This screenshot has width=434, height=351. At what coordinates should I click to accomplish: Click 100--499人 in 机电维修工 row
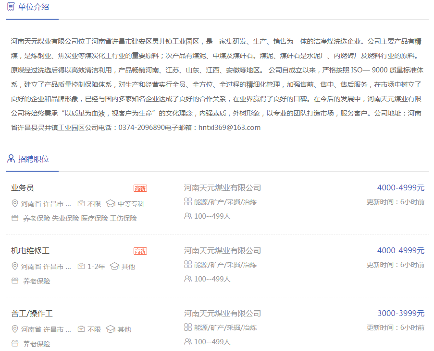[x=212, y=279]
